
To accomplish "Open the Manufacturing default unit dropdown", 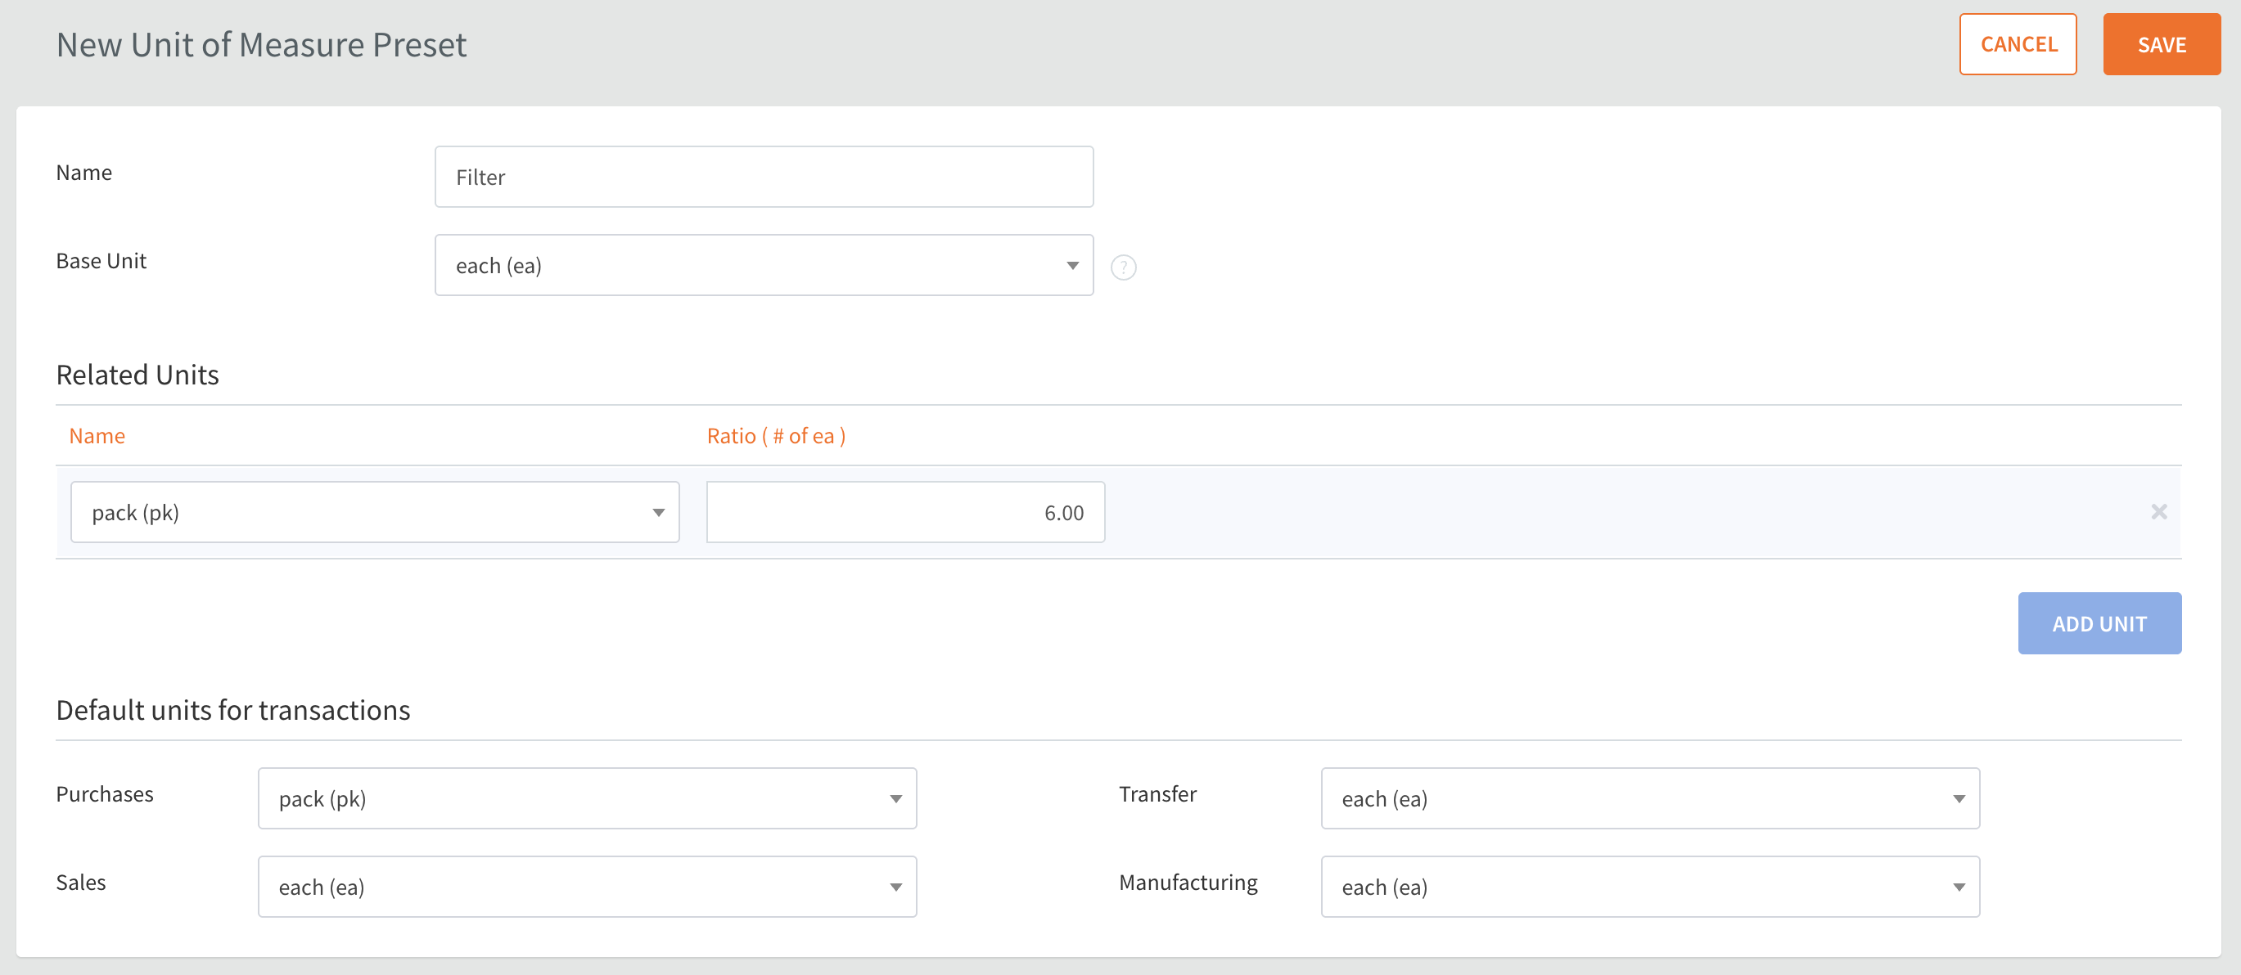I will pos(1649,887).
